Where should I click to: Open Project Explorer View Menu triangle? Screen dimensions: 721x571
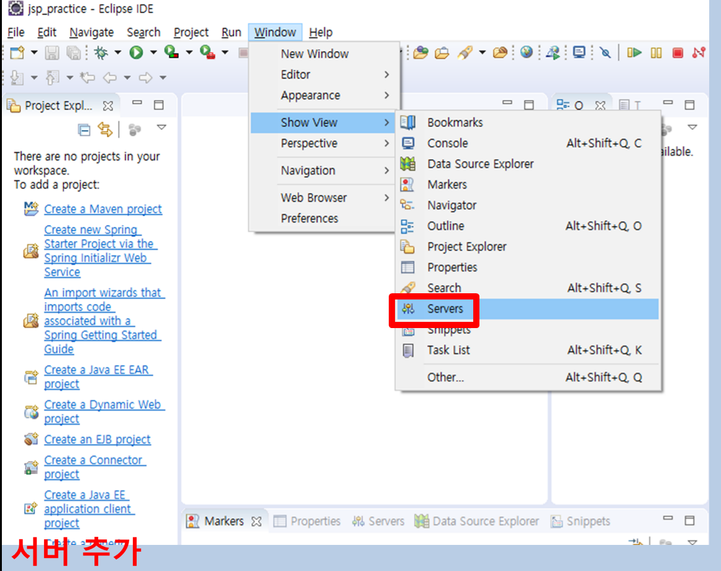(161, 127)
